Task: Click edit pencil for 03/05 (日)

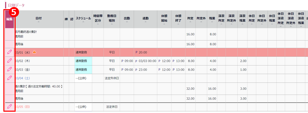Action: [9, 106]
